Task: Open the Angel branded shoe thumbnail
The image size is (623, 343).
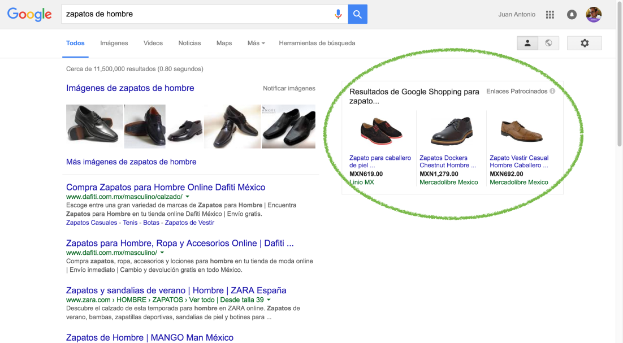Action: pos(288,126)
